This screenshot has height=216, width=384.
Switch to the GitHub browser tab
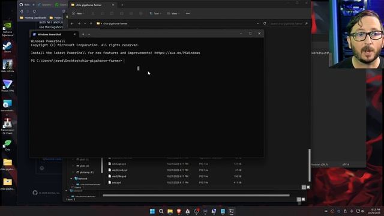(27, 5)
